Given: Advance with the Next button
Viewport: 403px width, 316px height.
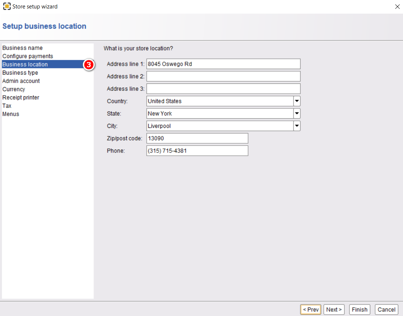Looking at the screenshot, I should pyautogui.click(x=334, y=309).
